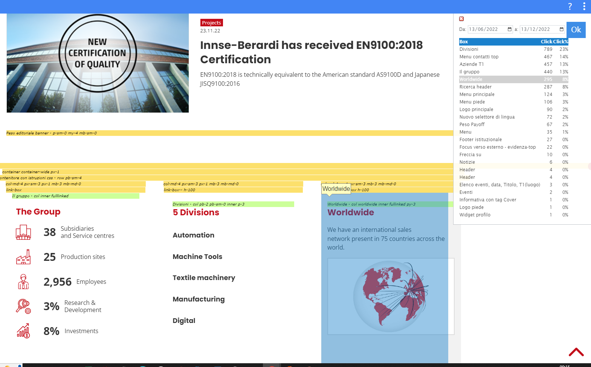The width and height of the screenshot is (591, 367).
Task: Click the red scroll-to-top arrow
Action: point(576,352)
